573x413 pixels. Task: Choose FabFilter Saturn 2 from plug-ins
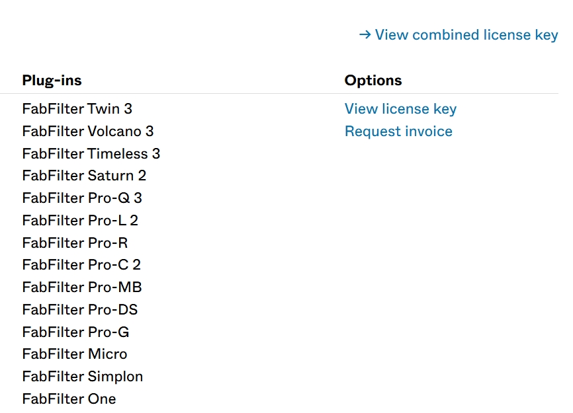coord(84,176)
